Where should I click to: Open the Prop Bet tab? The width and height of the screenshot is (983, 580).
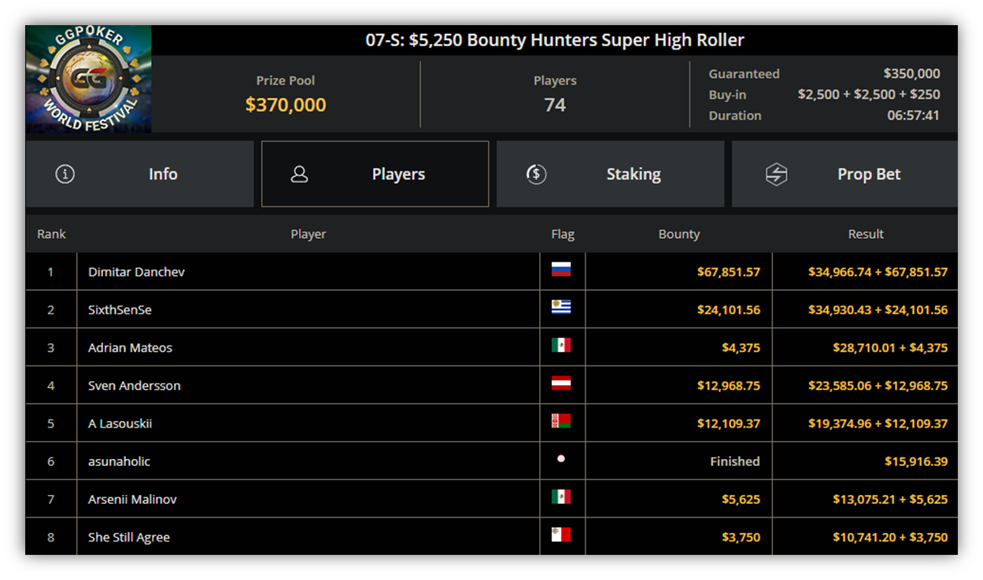(x=845, y=174)
